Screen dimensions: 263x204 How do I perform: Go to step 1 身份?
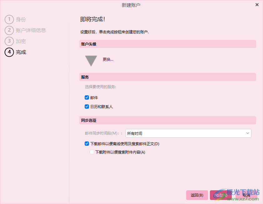point(15,19)
